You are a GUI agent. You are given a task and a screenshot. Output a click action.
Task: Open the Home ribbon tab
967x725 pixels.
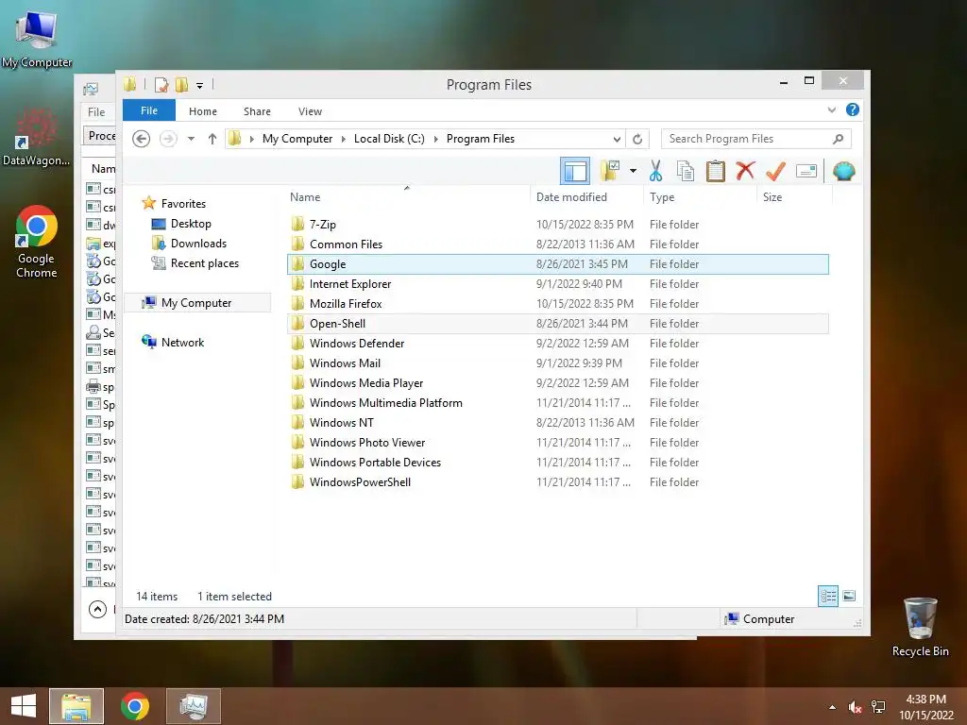(x=203, y=111)
